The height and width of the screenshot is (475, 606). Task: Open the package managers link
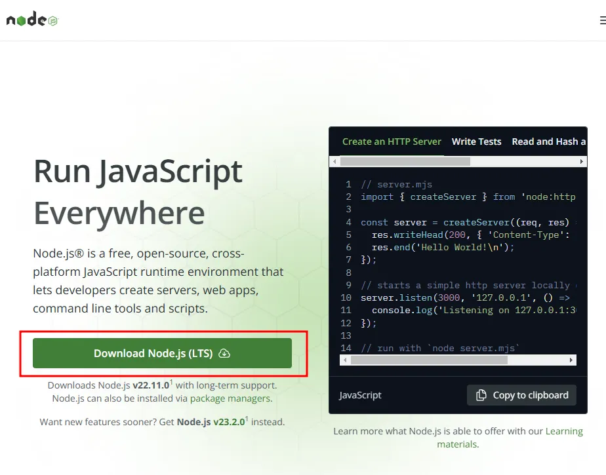(231, 398)
